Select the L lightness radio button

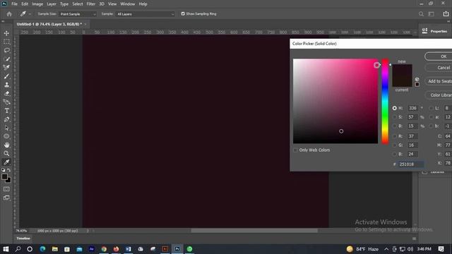pos(431,108)
